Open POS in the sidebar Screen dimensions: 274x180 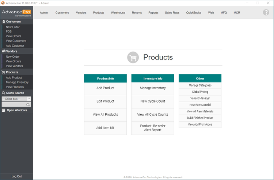tap(8, 32)
